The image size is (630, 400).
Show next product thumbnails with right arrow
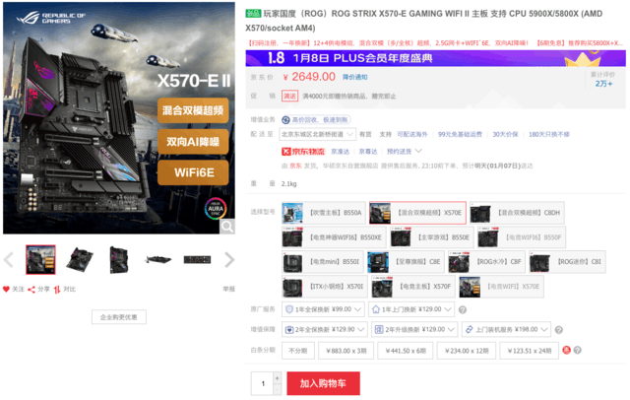pyautogui.click(x=229, y=260)
